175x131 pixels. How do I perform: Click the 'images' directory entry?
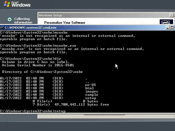tap(92, 91)
